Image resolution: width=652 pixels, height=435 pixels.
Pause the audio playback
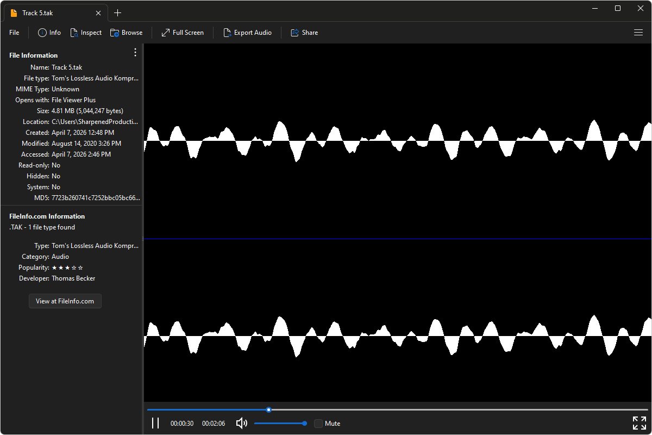[x=155, y=423]
